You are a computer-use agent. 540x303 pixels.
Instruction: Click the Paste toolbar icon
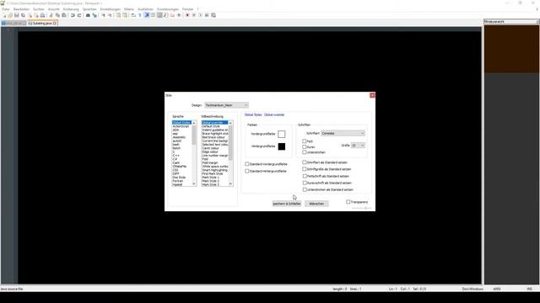pos(64,15)
